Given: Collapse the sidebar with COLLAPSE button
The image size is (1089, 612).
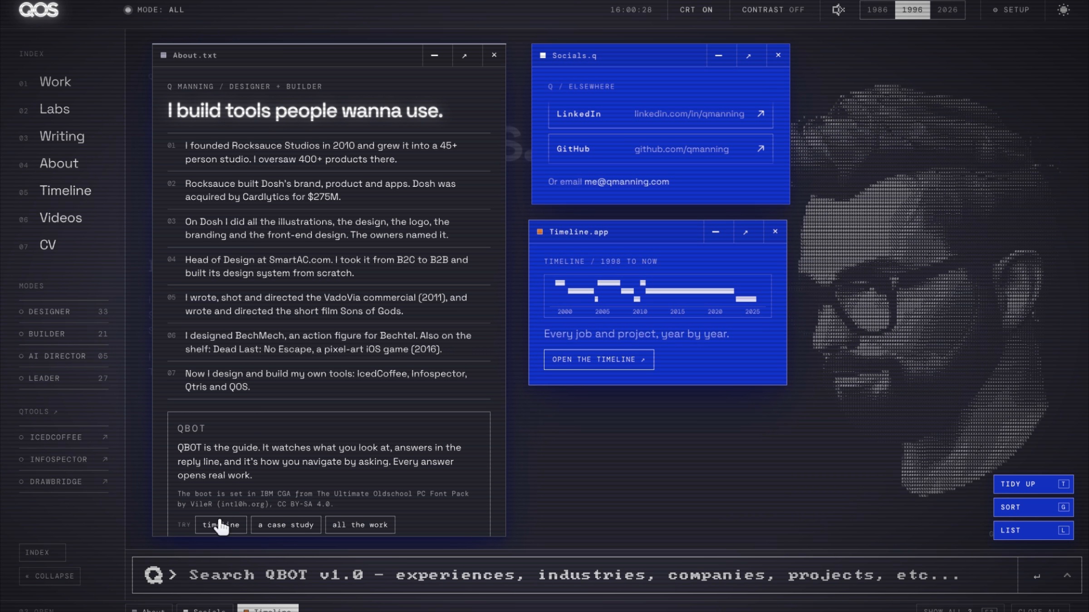Looking at the screenshot, I should pyautogui.click(x=50, y=576).
